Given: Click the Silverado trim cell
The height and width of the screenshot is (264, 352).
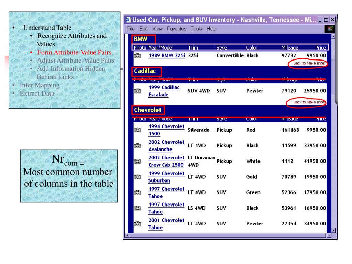Looking at the screenshot, I should click(198, 130).
